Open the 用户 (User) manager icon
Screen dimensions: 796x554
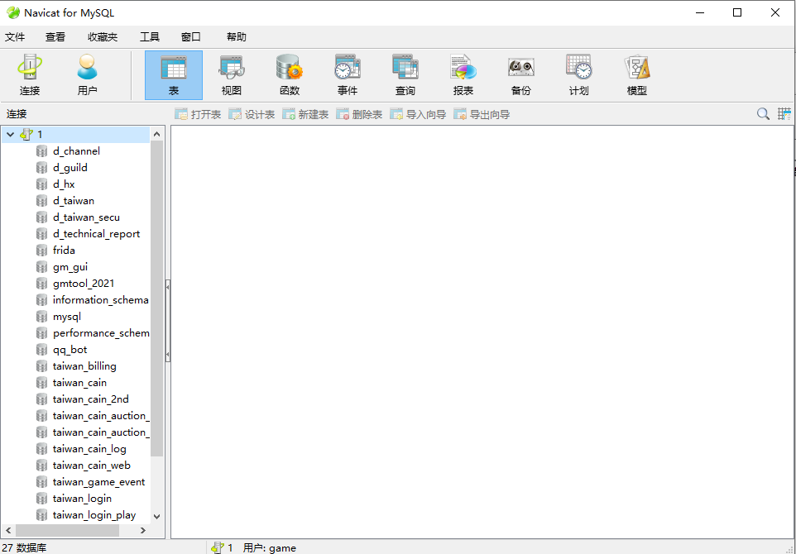[x=87, y=75]
